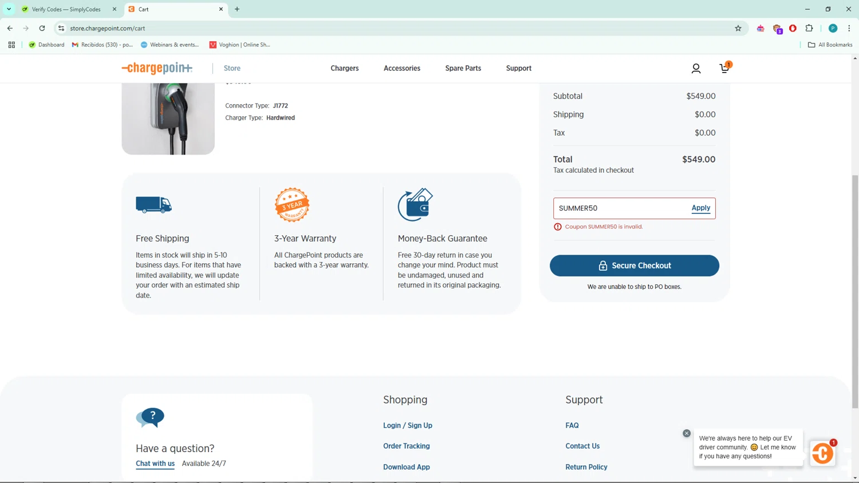Open Login / Sign Up link
859x483 pixels.
pos(408,425)
